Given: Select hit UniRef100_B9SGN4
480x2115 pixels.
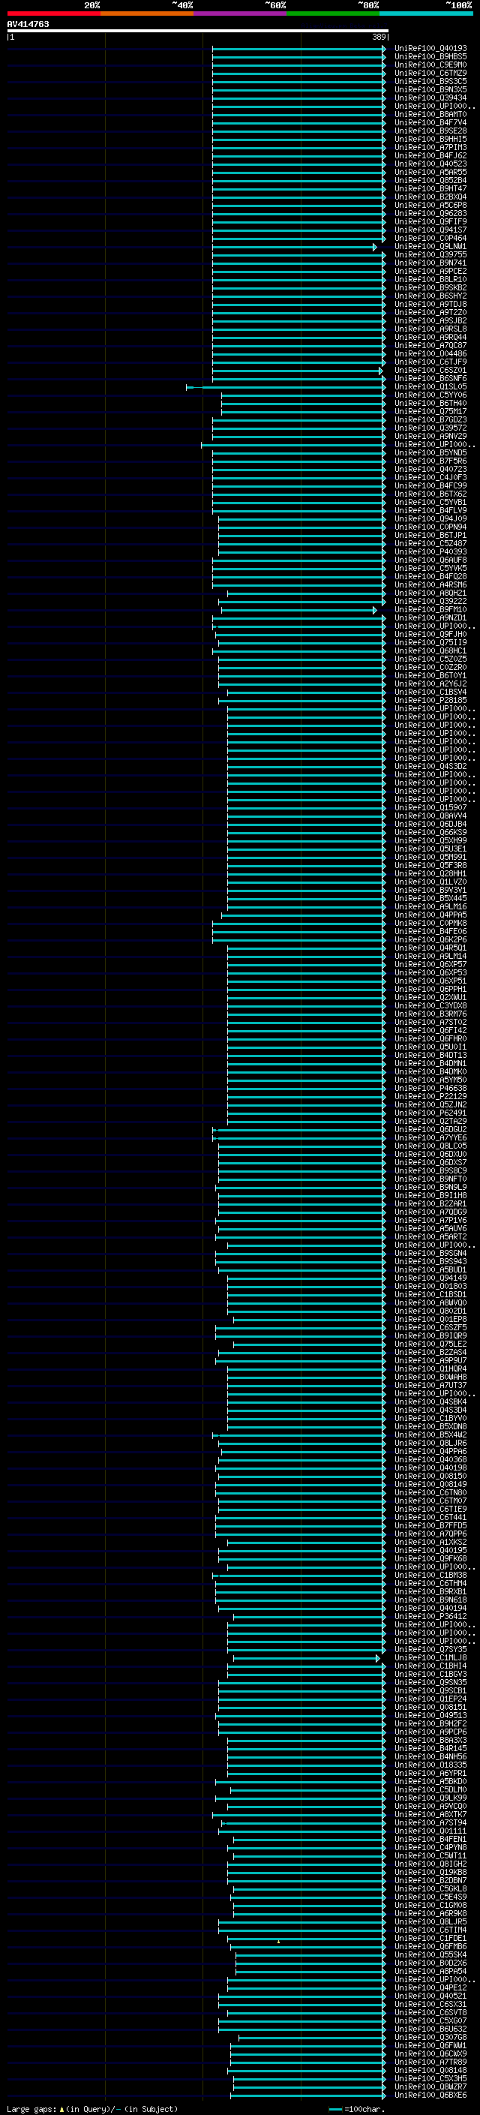Looking at the screenshot, I should 430,1253.
